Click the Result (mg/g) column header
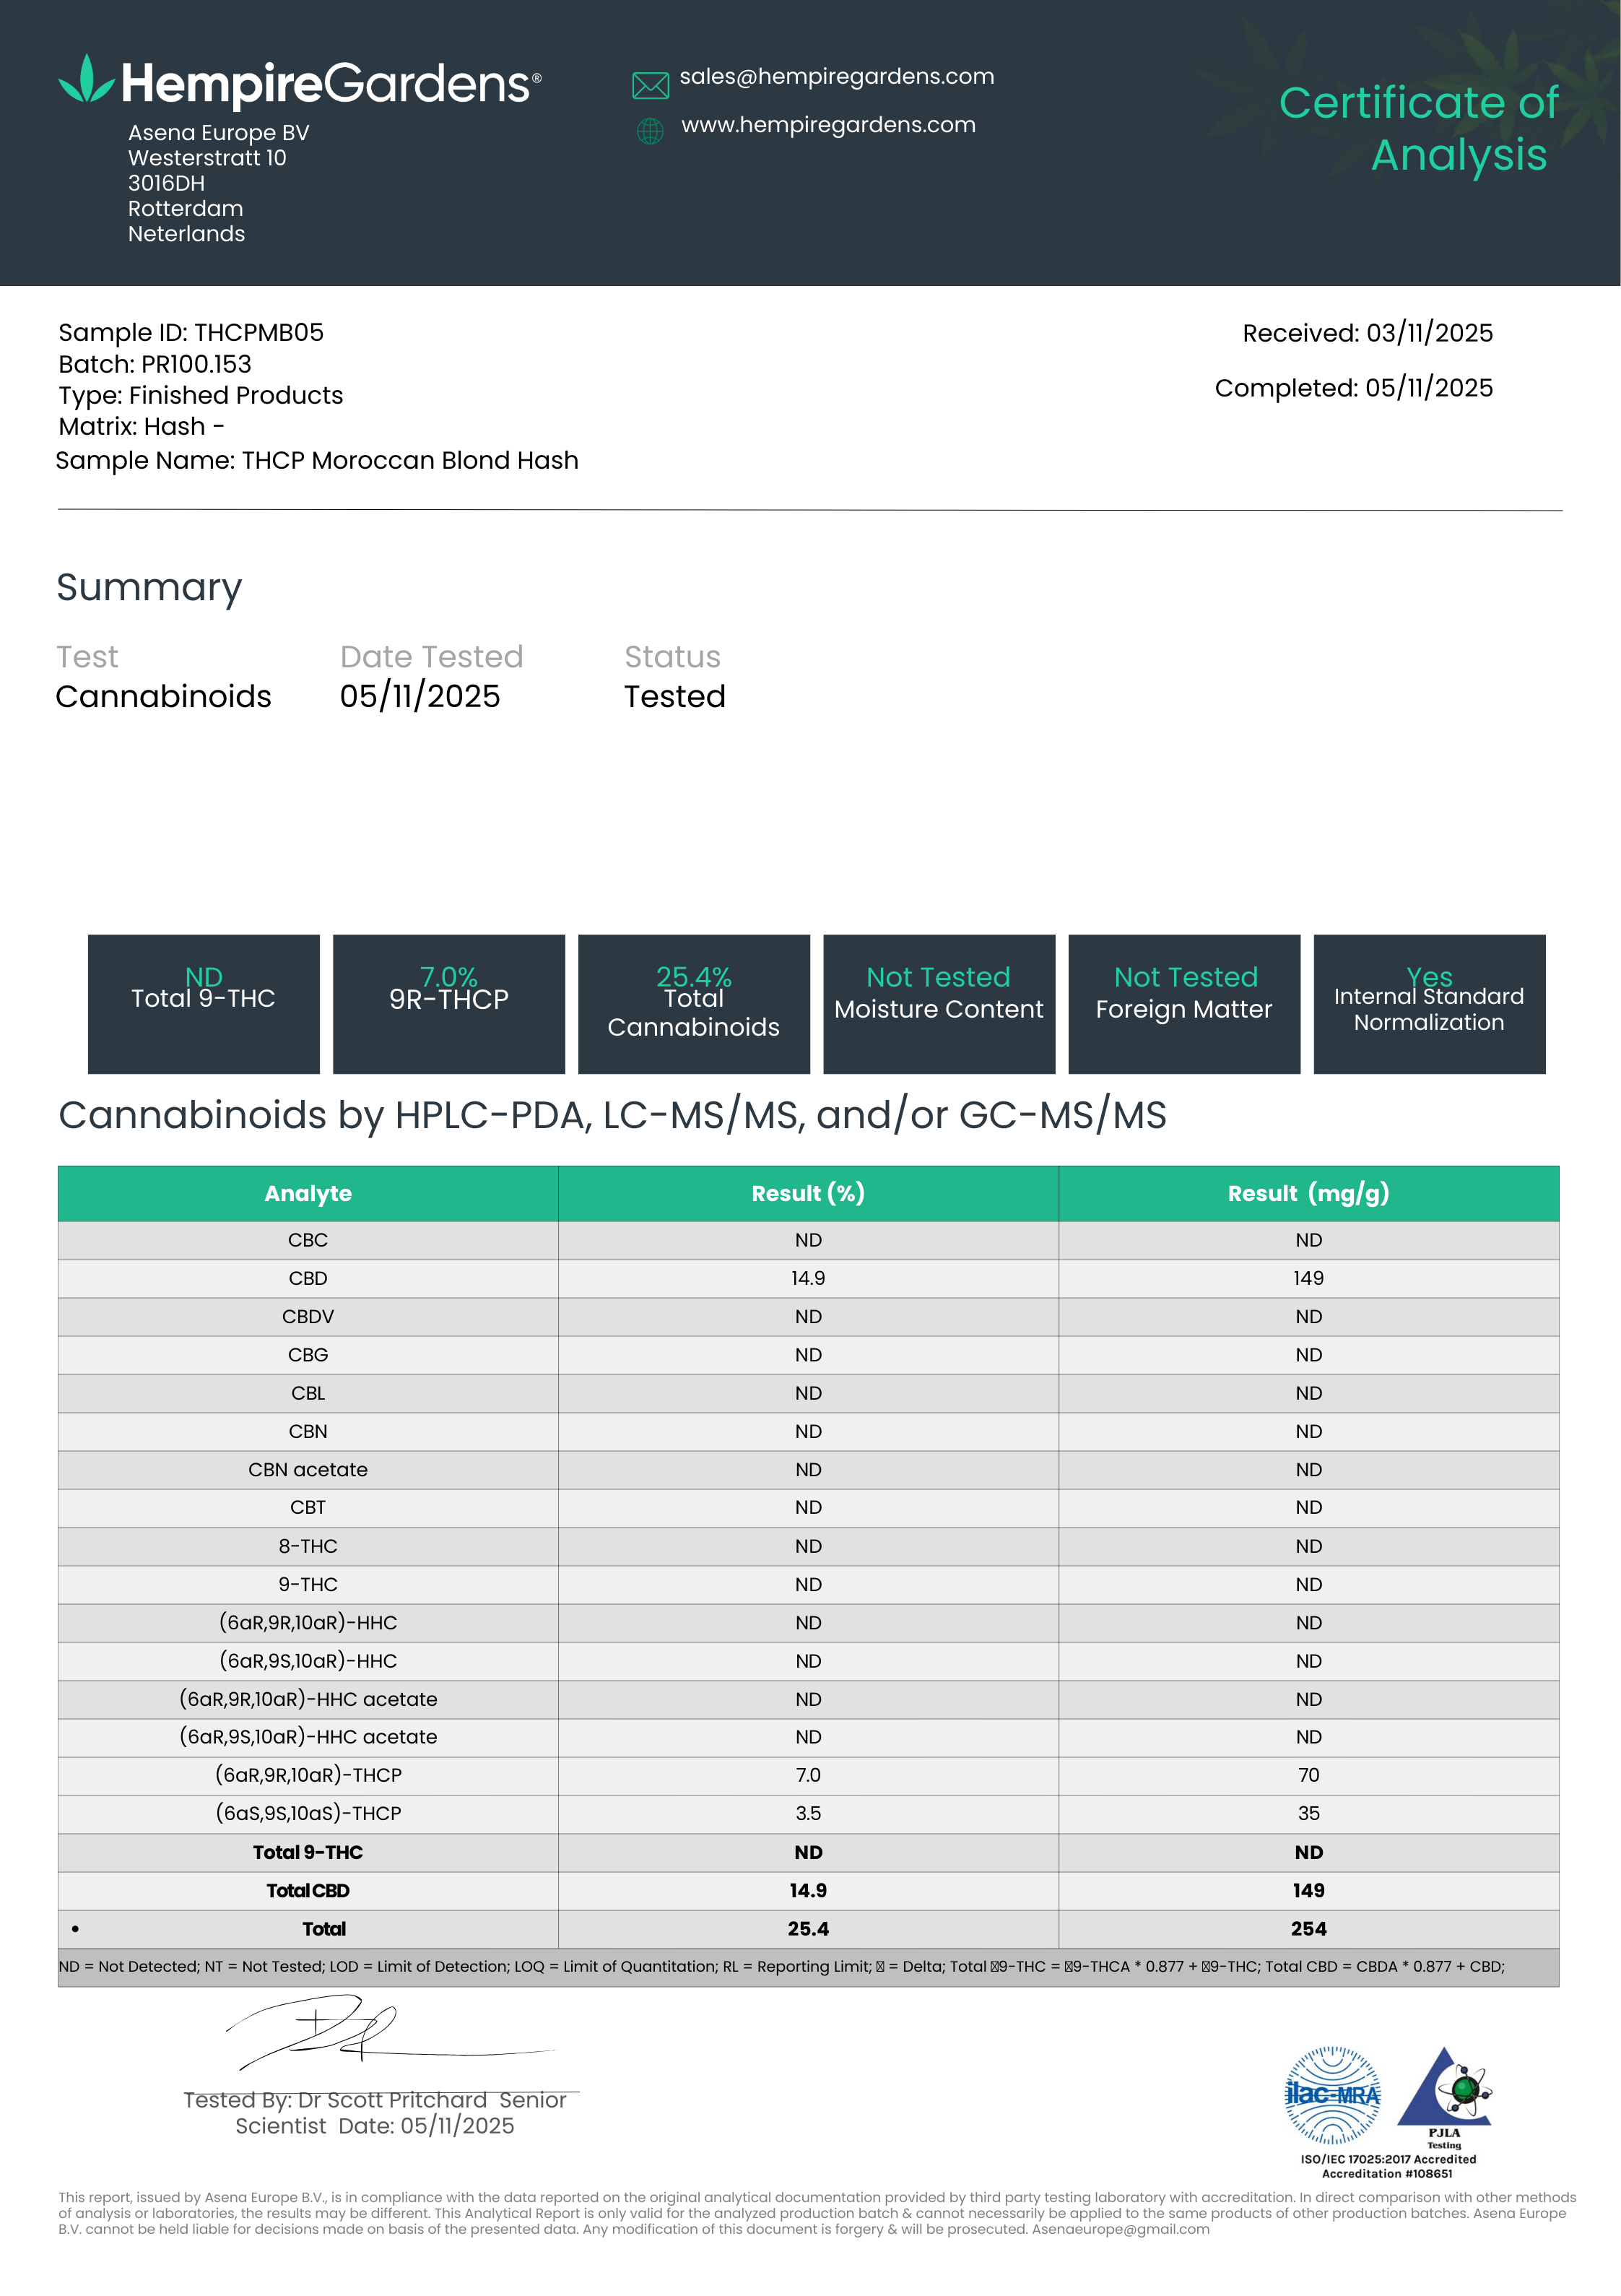This screenshot has height=2296, width=1621. click(x=1308, y=1193)
